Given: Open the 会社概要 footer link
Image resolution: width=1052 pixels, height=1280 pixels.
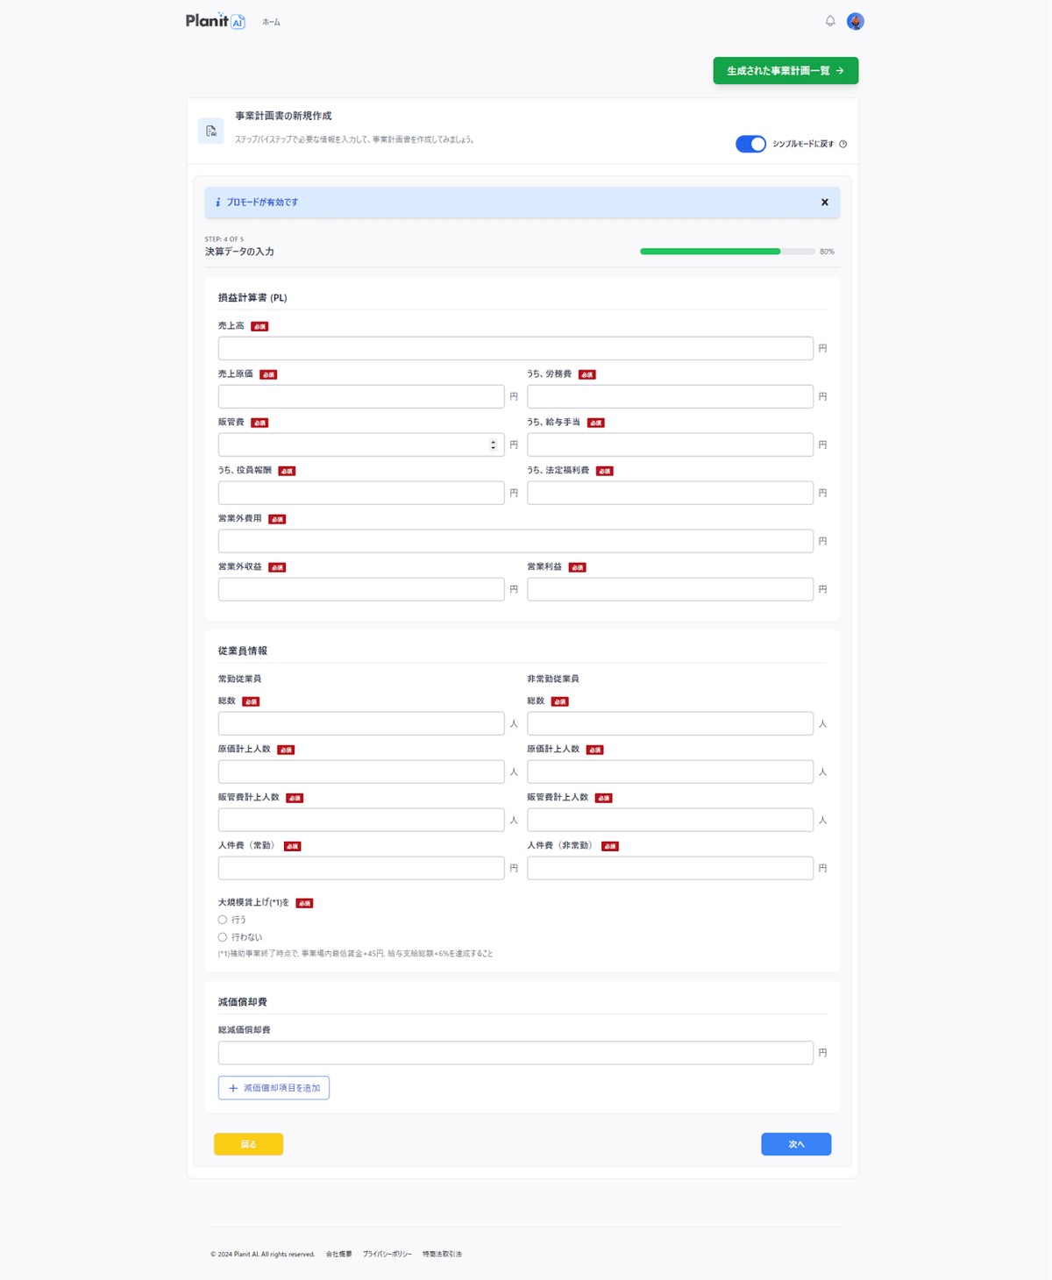Looking at the screenshot, I should click(x=338, y=1255).
